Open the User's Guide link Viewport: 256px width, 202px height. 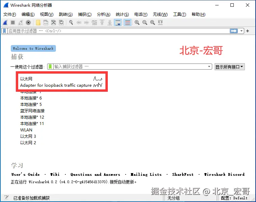point(26,174)
